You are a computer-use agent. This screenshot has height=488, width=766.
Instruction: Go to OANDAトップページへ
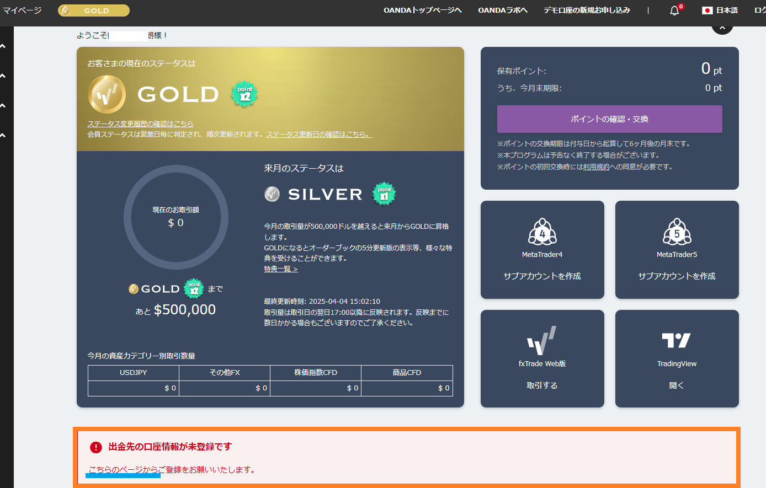(x=423, y=10)
